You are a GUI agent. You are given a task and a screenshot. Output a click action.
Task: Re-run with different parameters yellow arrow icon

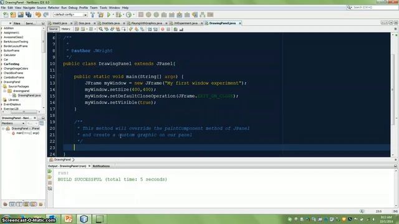50,177
